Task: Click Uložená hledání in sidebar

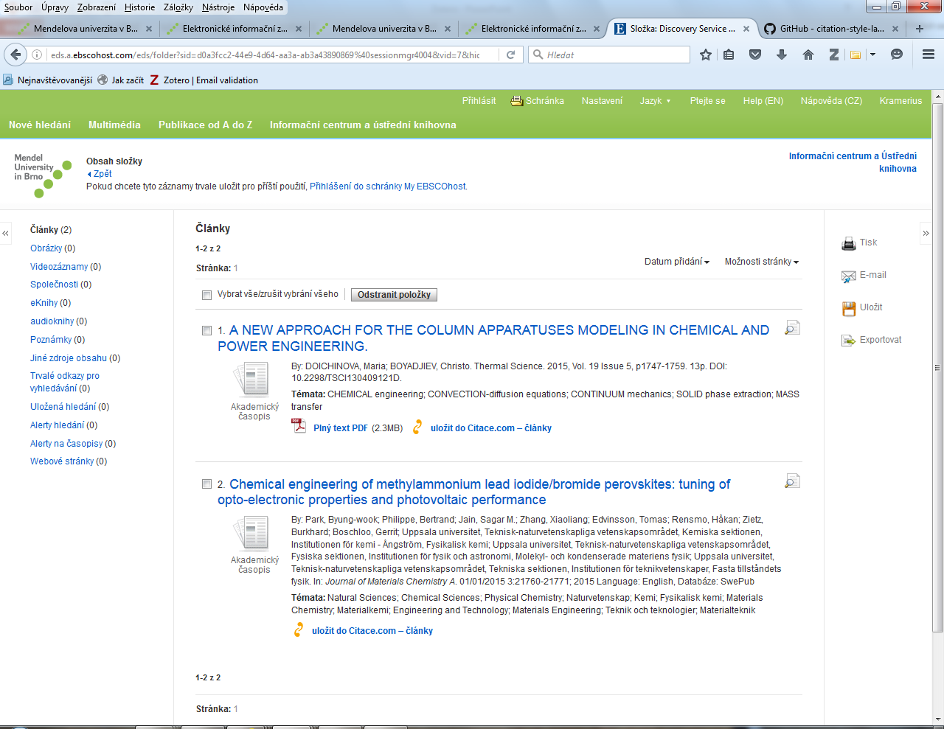Action: 63,407
